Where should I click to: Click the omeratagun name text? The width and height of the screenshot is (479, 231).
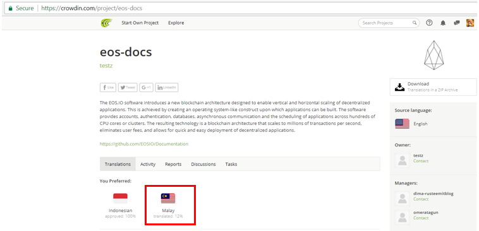tap(425, 213)
